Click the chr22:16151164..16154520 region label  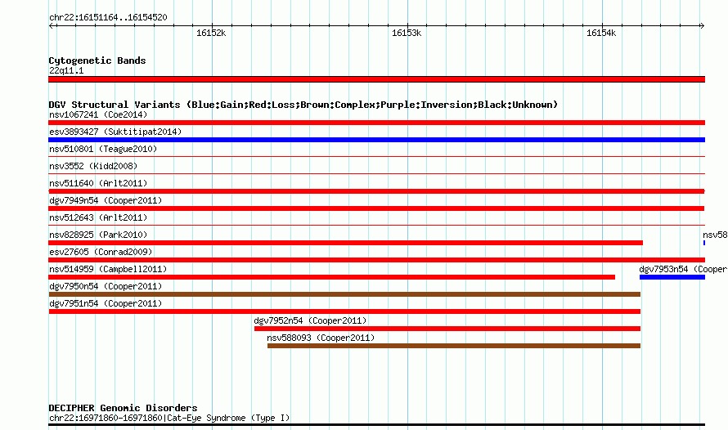[108, 18]
